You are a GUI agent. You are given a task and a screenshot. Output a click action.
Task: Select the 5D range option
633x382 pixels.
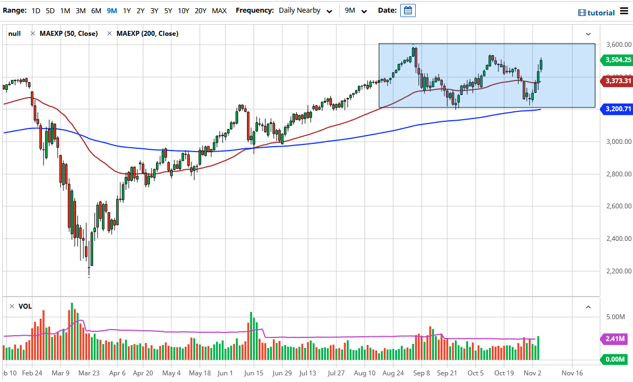(x=49, y=10)
